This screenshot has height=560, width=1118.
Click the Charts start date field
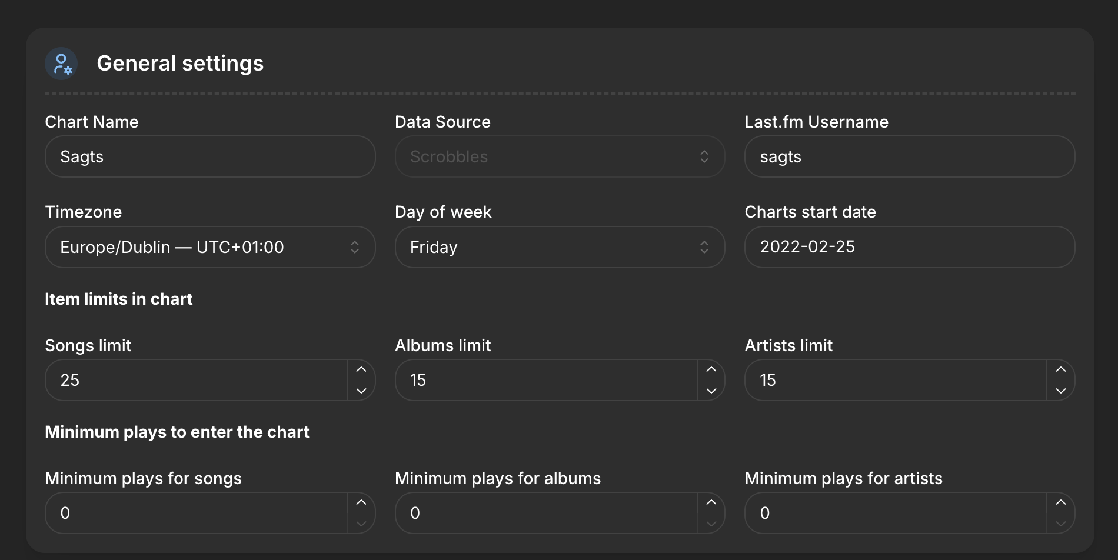[x=910, y=247]
